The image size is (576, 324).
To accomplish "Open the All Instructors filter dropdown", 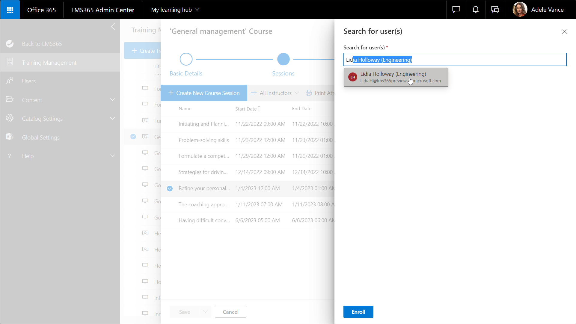I will (x=275, y=93).
